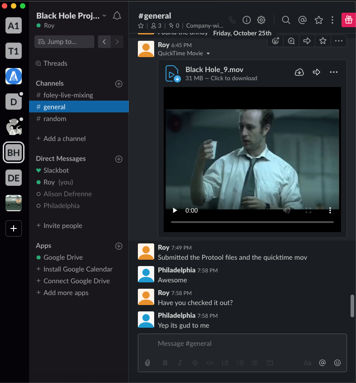Screen dimensions: 356x383
Task: Start a new direct message via plus icon
Action: coord(119,159)
